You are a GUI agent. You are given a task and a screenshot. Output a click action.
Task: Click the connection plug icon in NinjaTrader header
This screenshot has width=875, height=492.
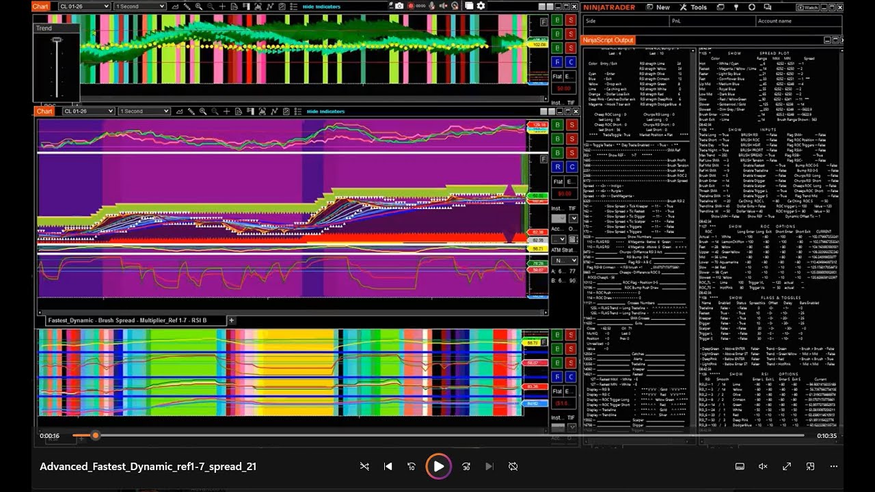click(736, 8)
